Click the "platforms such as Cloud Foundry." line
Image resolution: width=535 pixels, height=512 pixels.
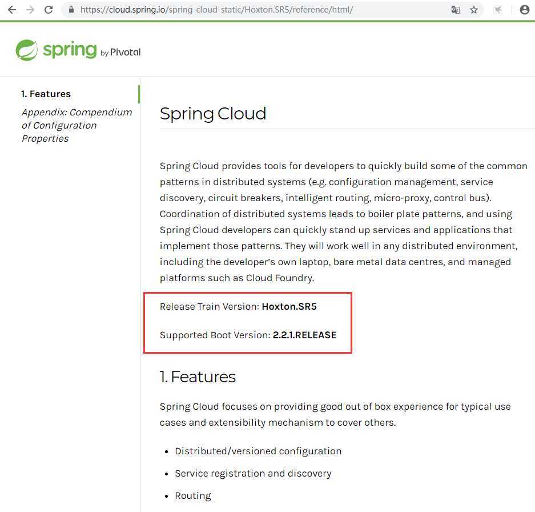[x=237, y=278]
